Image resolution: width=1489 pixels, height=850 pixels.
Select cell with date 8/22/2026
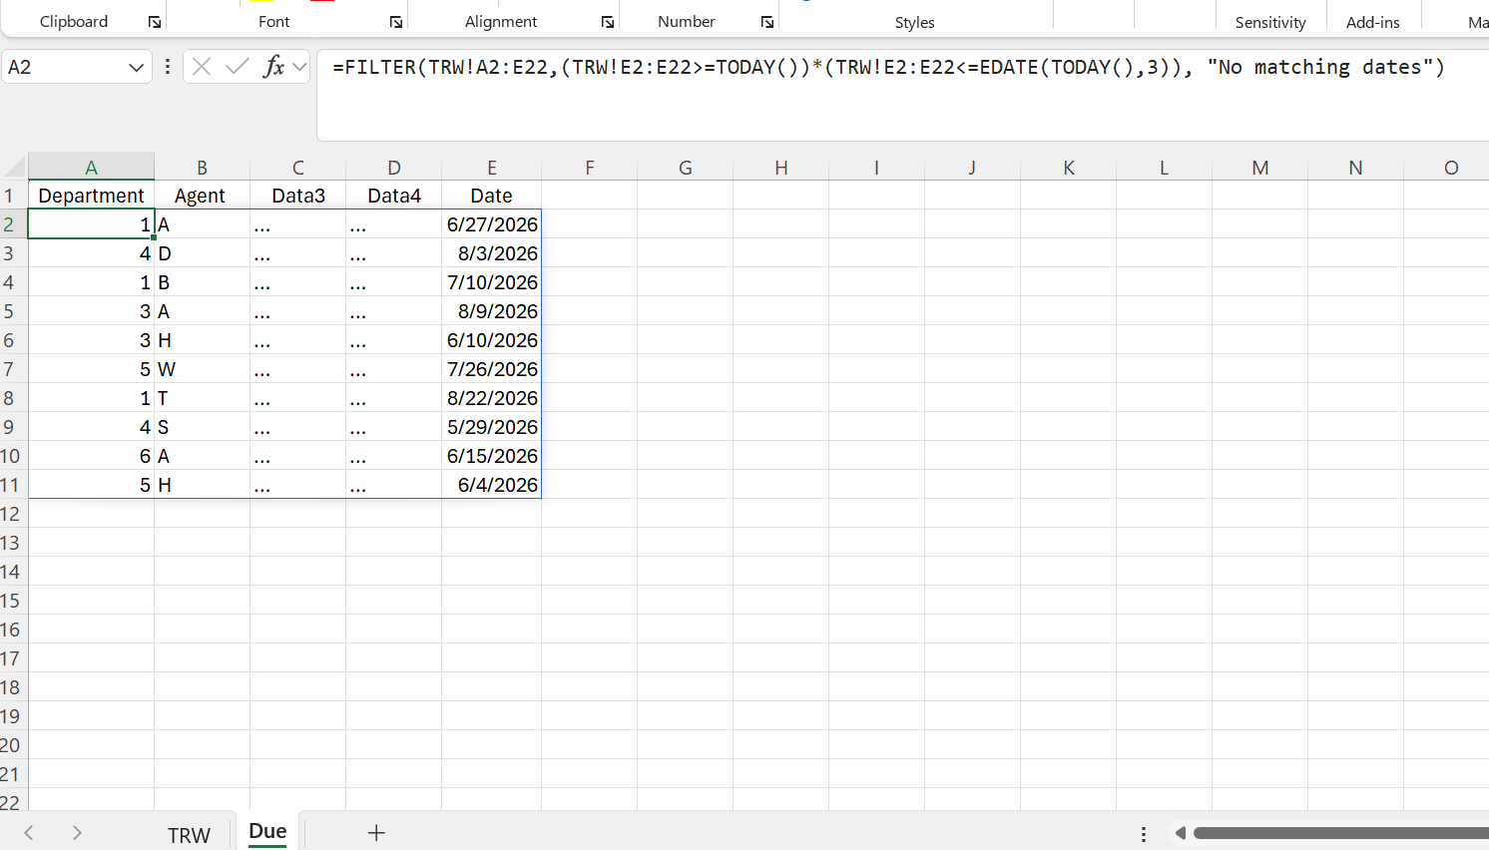(x=492, y=398)
